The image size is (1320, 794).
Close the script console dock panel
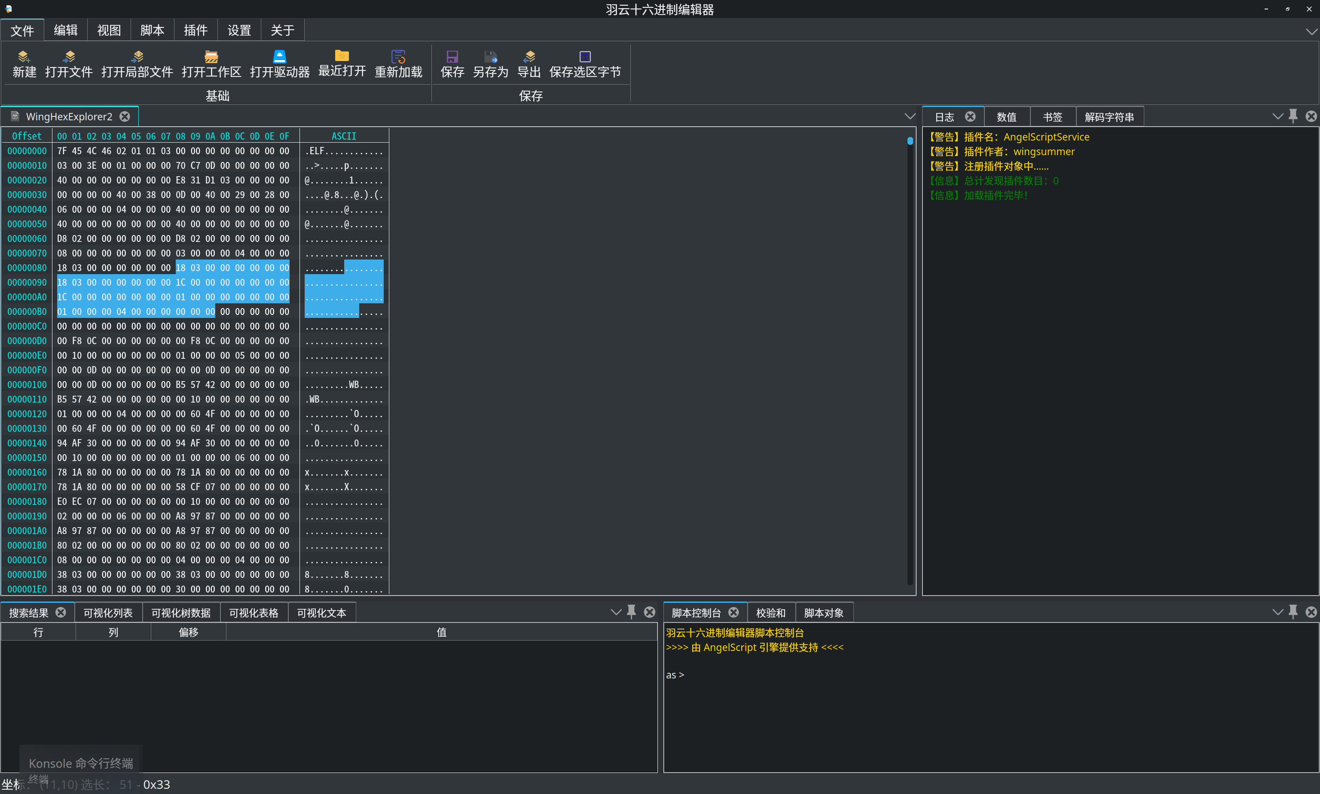point(1311,611)
